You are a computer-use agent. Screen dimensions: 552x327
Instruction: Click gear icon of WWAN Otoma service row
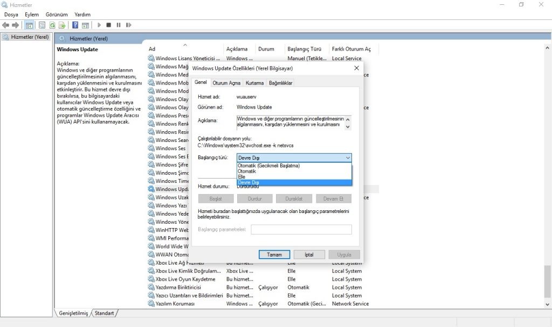[x=151, y=254]
